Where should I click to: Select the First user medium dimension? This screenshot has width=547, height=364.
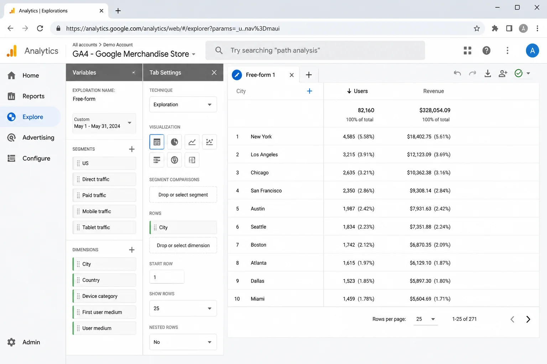coord(104,312)
